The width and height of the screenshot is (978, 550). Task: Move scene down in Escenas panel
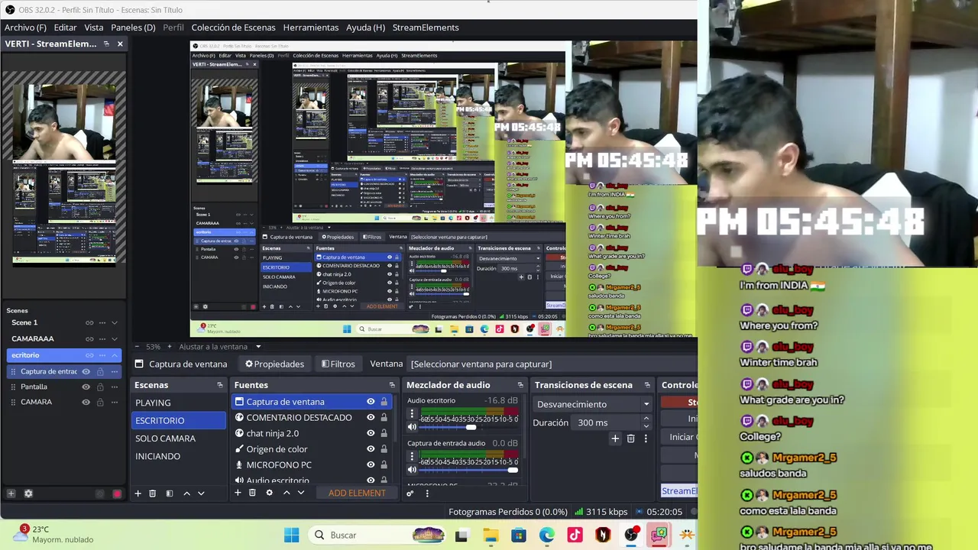click(x=201, y=493)
